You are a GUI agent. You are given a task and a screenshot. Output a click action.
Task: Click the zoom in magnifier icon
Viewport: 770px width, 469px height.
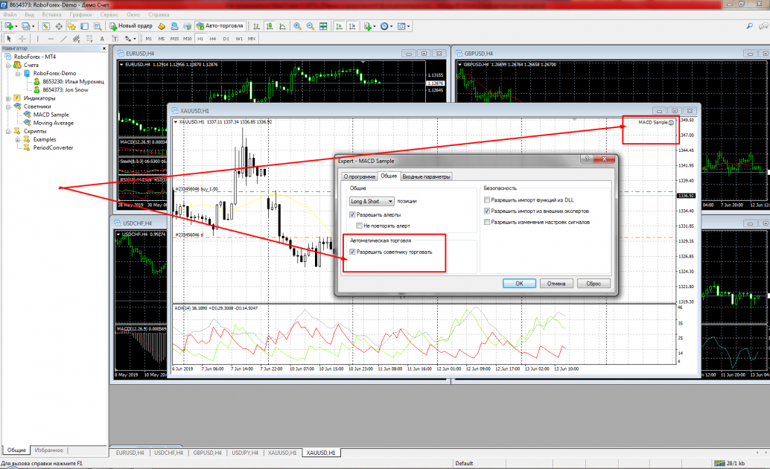297,26
